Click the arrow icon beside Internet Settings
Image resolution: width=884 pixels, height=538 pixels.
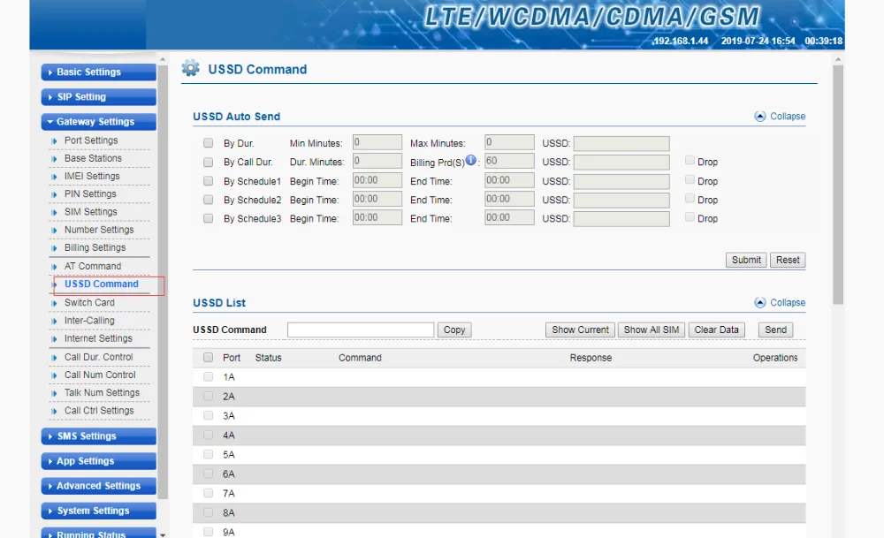(55, 338)
